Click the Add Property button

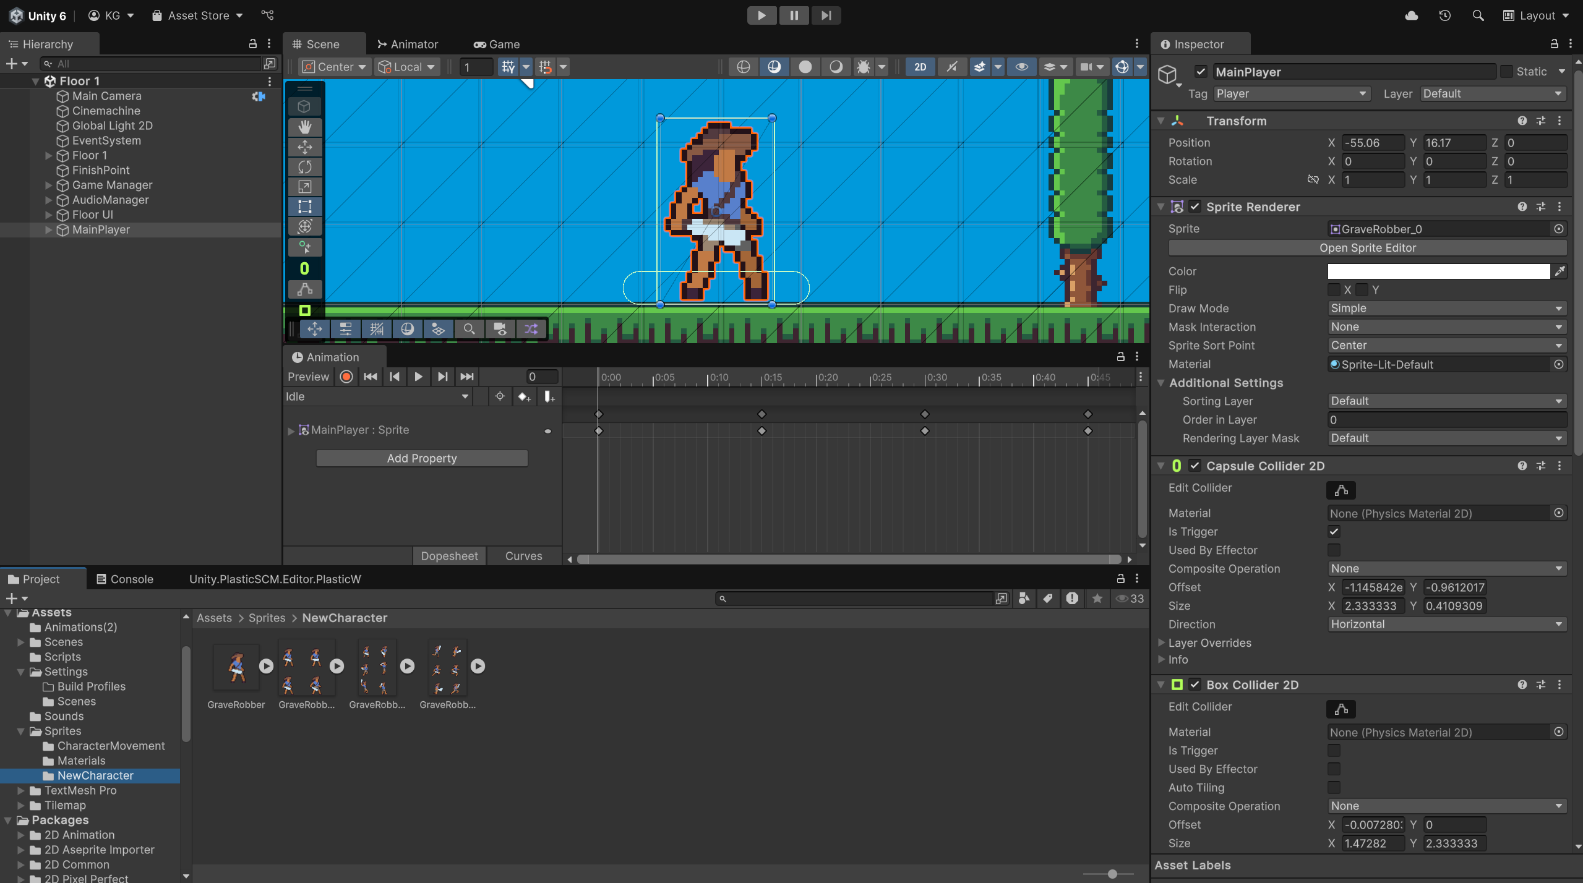(421, 458)
